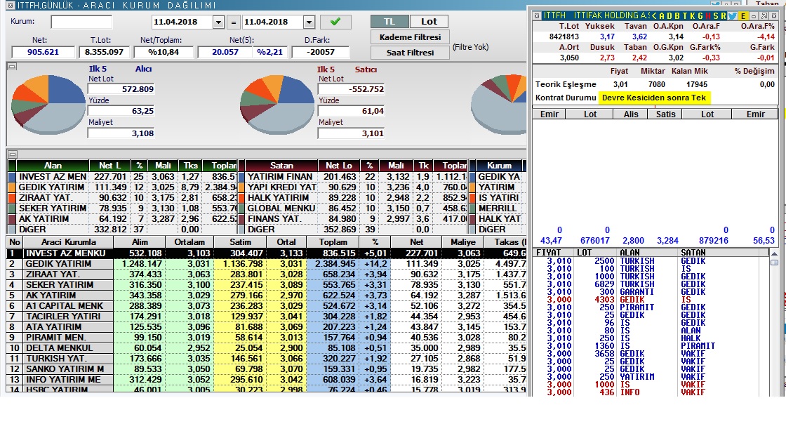Screen dimensions: 786x431
Task: Sort by Maliye column header
Action: tap(462, 242)
